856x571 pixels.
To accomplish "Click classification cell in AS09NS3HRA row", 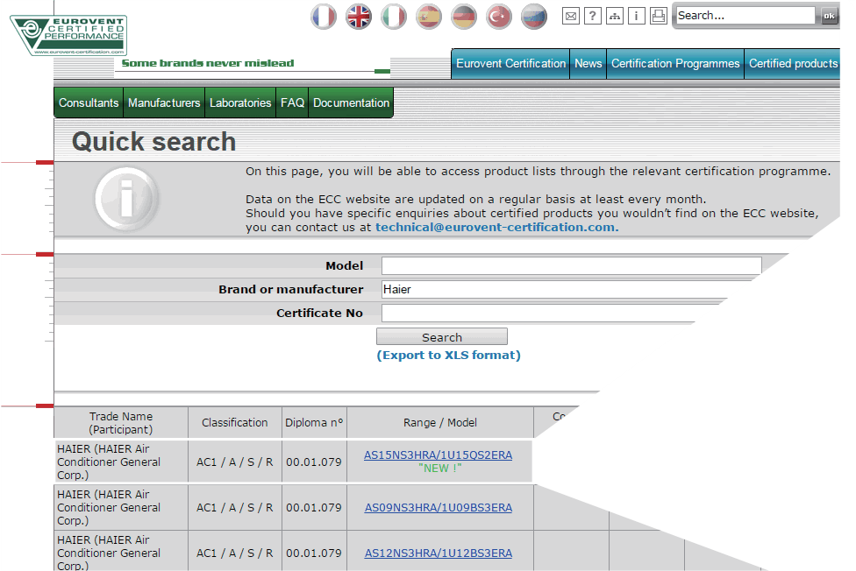I will [235, 508].
